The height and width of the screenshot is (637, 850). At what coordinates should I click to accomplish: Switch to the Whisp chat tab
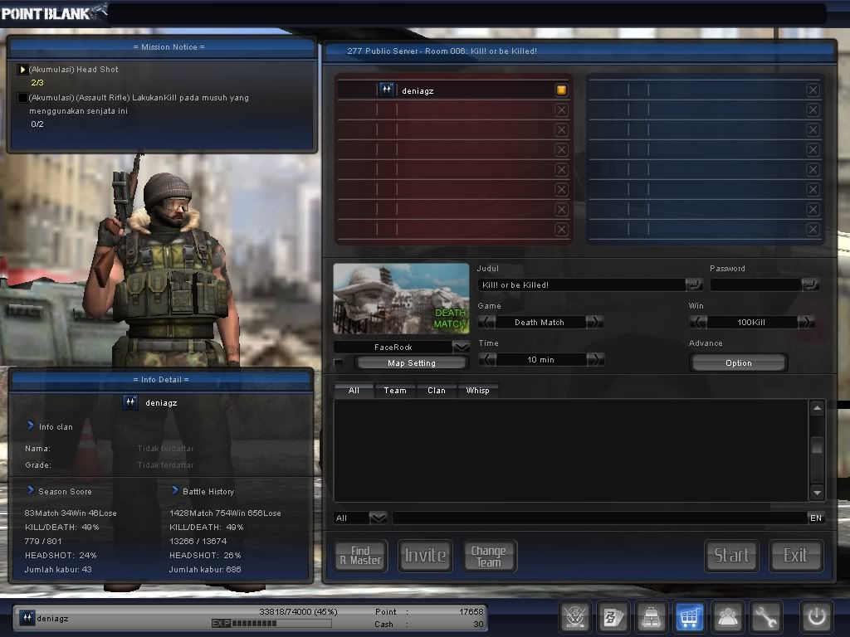pyautogui.click(x=477, y=390)
